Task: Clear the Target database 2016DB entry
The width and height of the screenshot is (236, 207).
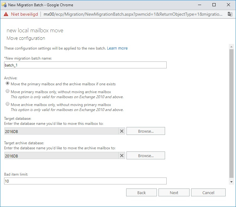Action: [x=122, y=131]
